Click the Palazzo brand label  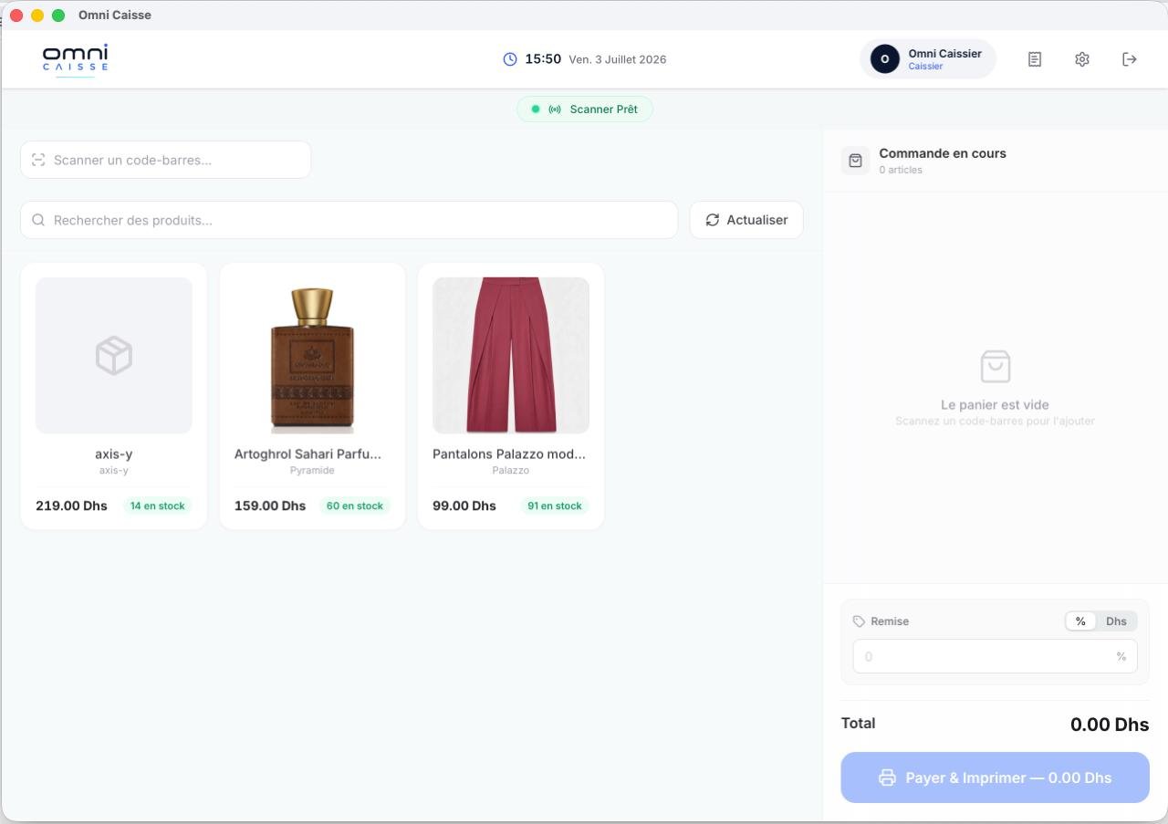(x=511, y=471)
